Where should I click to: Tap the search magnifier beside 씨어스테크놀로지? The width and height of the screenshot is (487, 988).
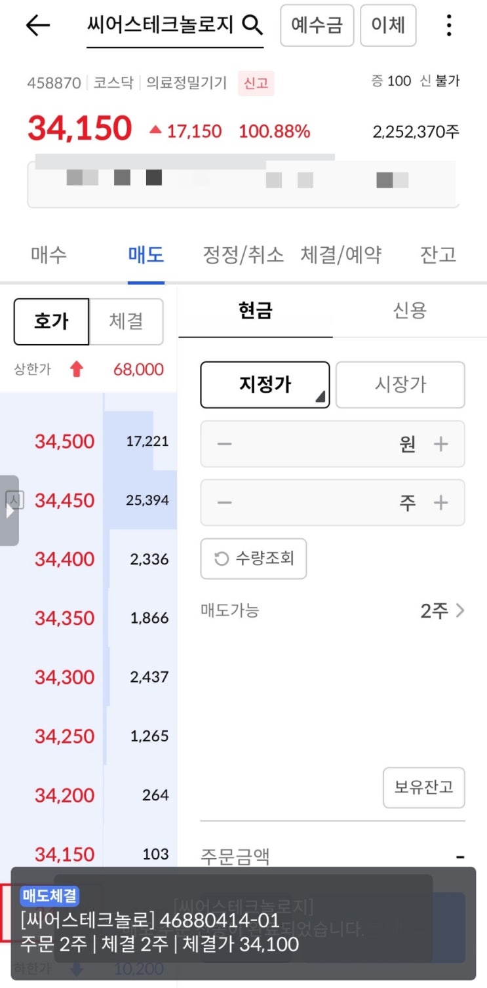[252, 26]
